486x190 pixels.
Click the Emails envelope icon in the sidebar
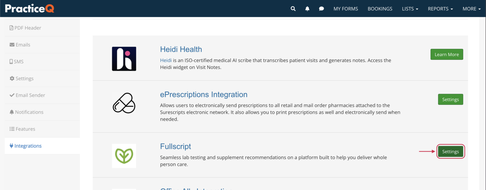point(12,45)
